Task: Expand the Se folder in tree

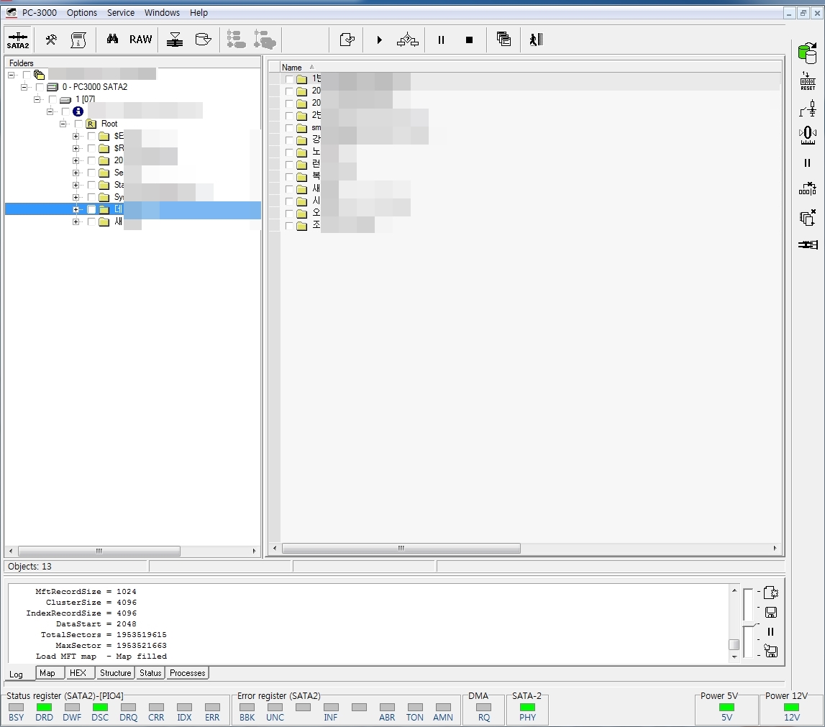Action: click(x=76, y=173)
